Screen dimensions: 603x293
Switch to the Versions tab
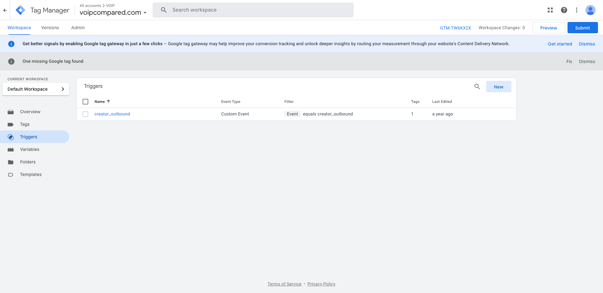coord(50,28)
